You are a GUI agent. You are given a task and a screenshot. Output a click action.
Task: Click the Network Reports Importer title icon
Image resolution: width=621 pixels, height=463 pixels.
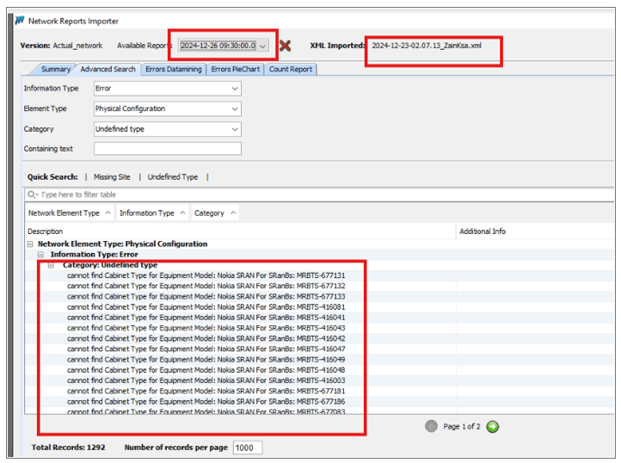click(20, 21)
